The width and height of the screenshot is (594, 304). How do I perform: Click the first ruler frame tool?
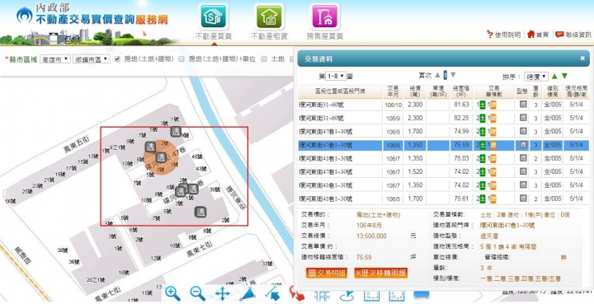[371, 295]
